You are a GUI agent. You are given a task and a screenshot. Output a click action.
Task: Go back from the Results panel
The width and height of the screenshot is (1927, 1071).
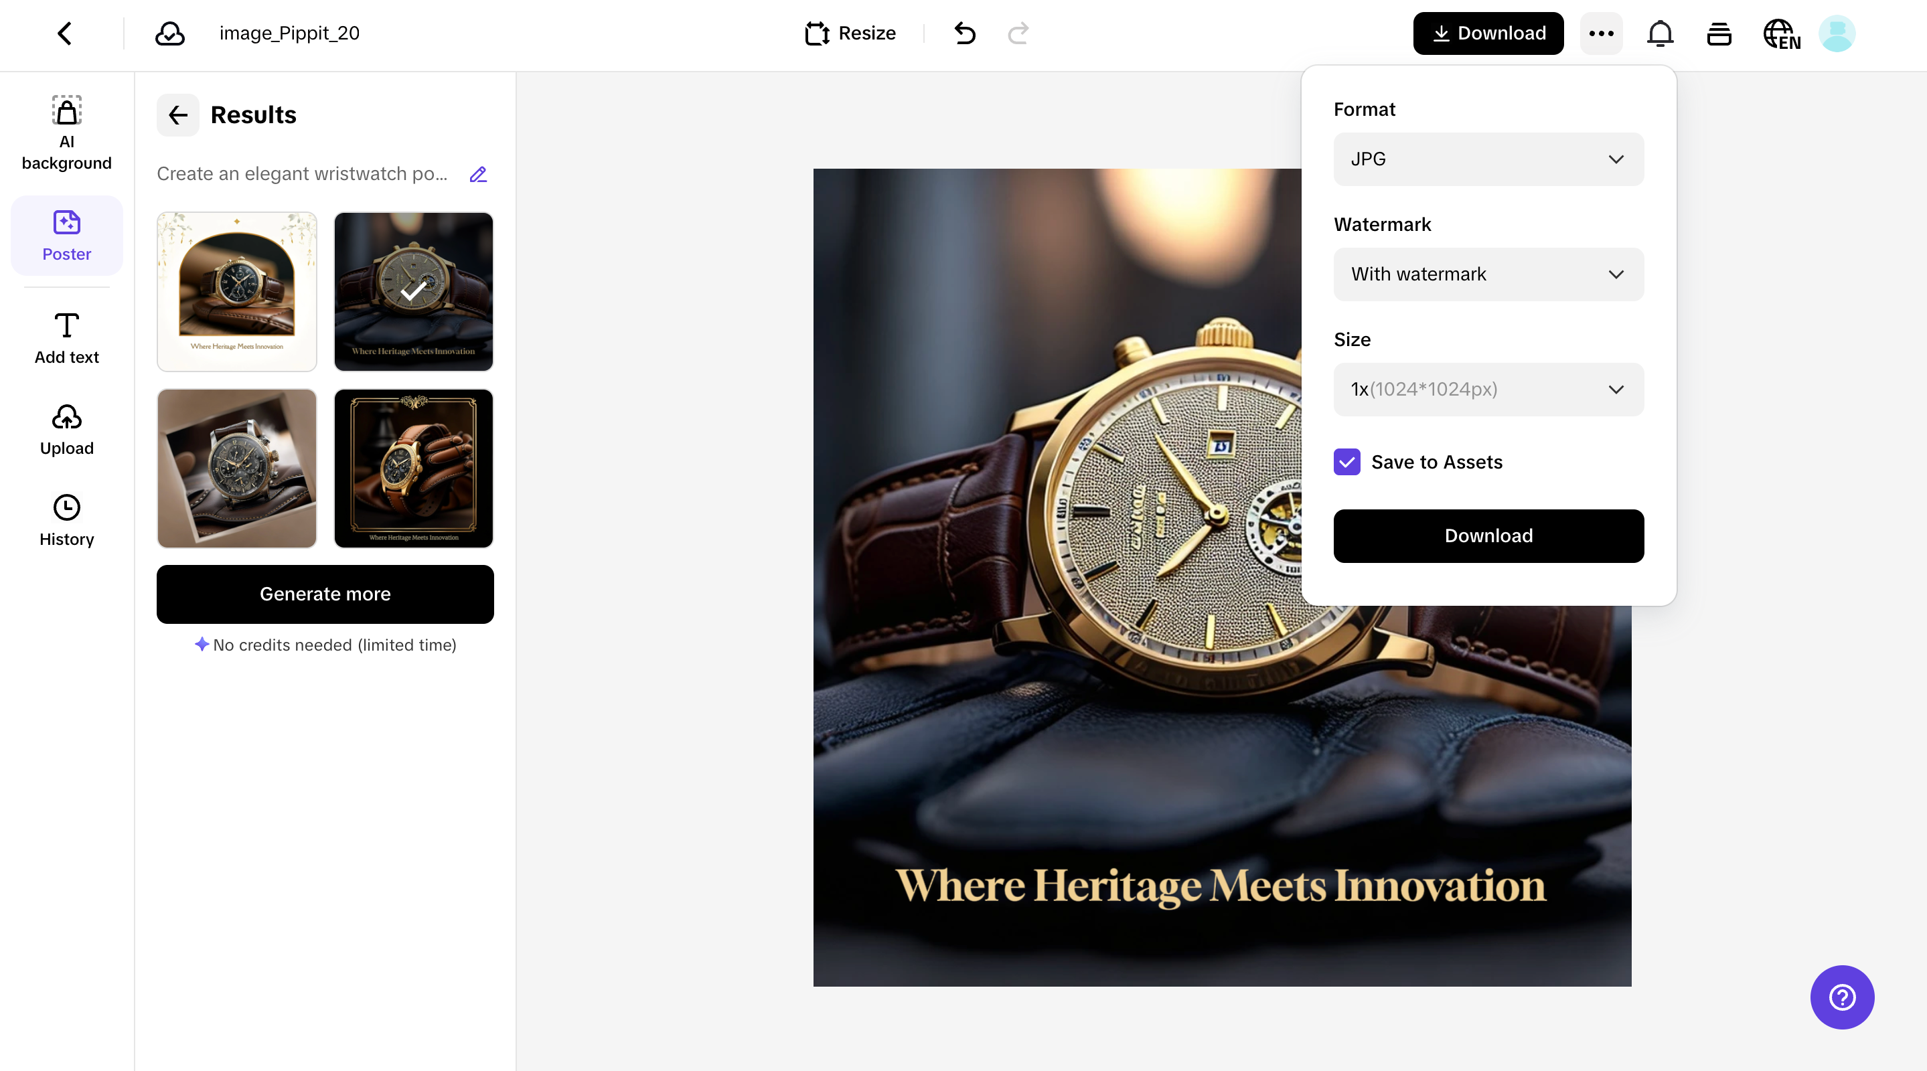point(177,115)
